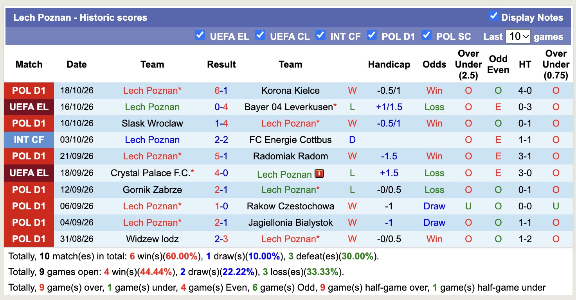Viewport: 576px width, 300px height.
Task: Open the Last 10 games dropdown
Action: tap(518, 36)
